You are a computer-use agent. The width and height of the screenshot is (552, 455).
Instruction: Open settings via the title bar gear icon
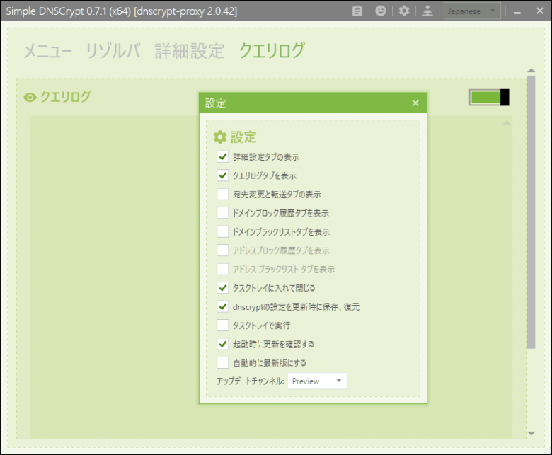pos(404,11)
